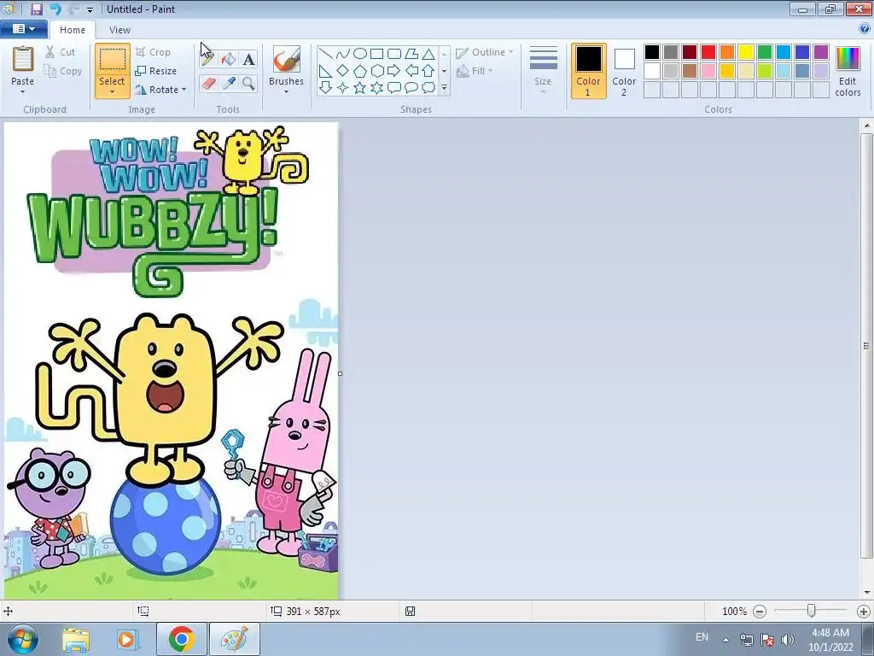Choose the Rectangle shape
This screenshot has height=656, width=874.
(x=376, y=54)
